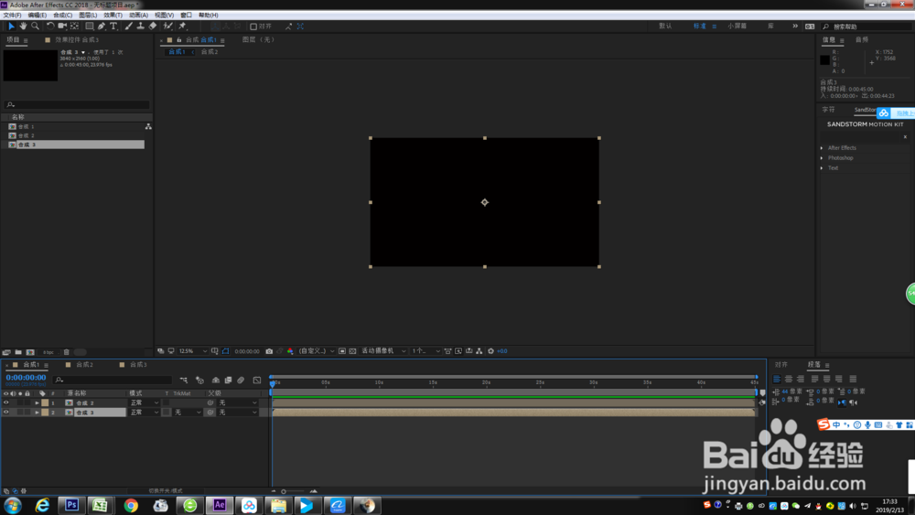Open the 12.5% magnification dropdown
The image size is (915, 515).
coord(192,351)
